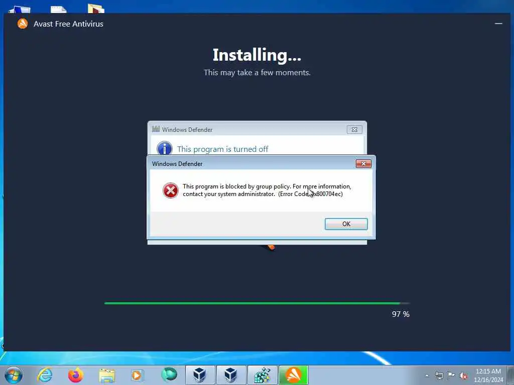Click the blocked by group policy error message
The height and width of the screenshot is (385, 514).
point(267,190)
